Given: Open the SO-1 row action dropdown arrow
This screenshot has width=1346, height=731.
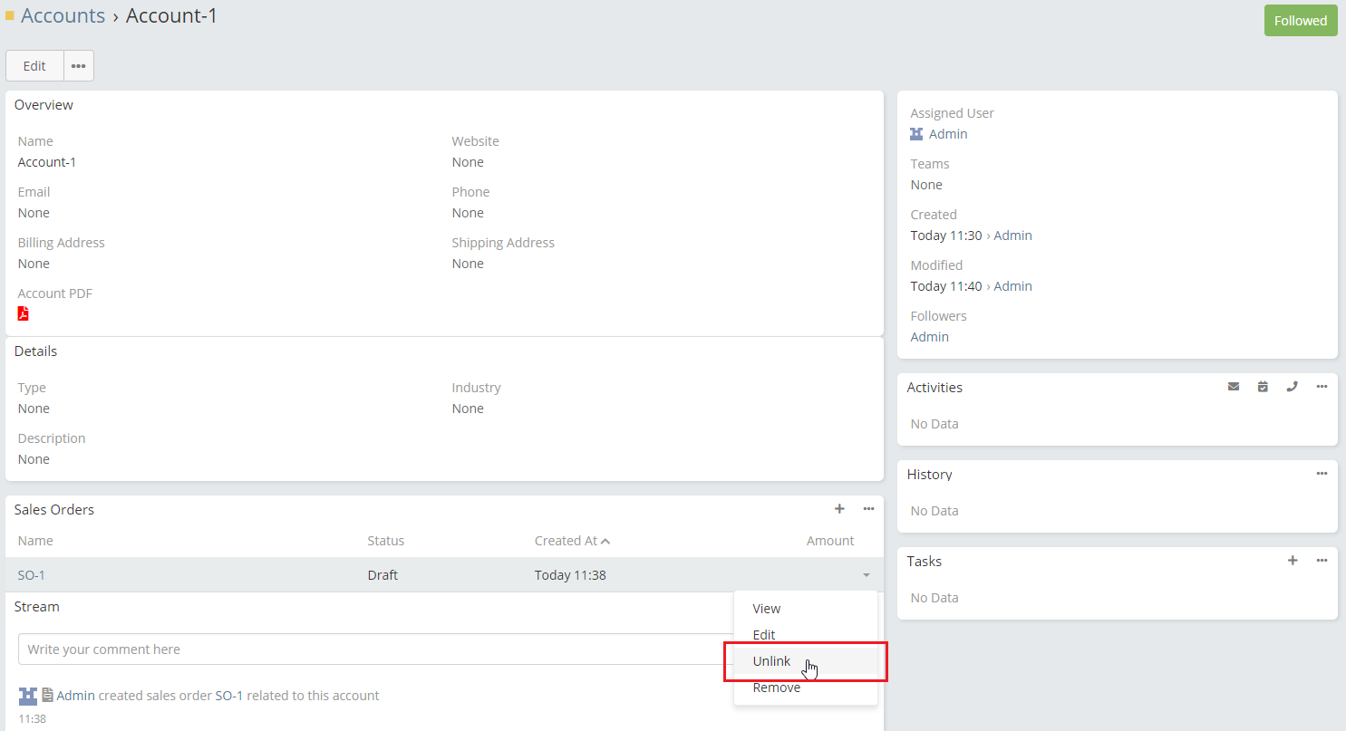Looking at the screenshot, I should coord(867,575).
